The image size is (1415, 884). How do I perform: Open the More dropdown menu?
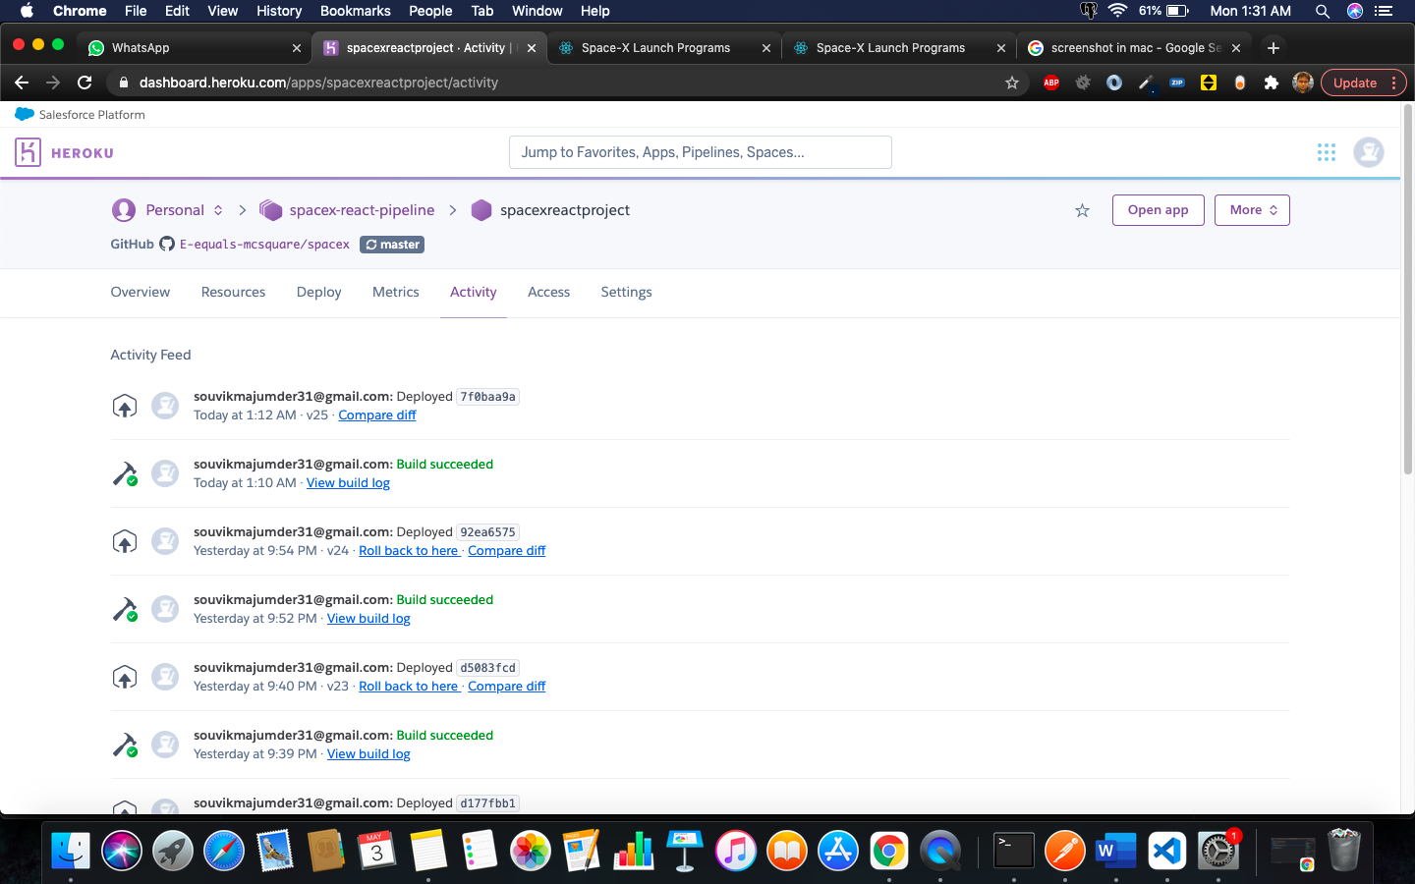tap(1252, 210)
